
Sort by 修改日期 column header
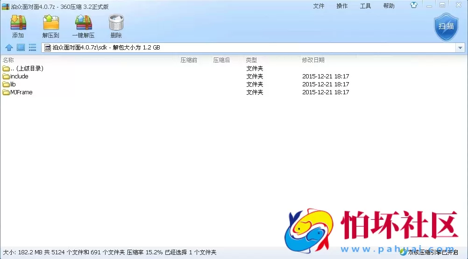point(313,60)
